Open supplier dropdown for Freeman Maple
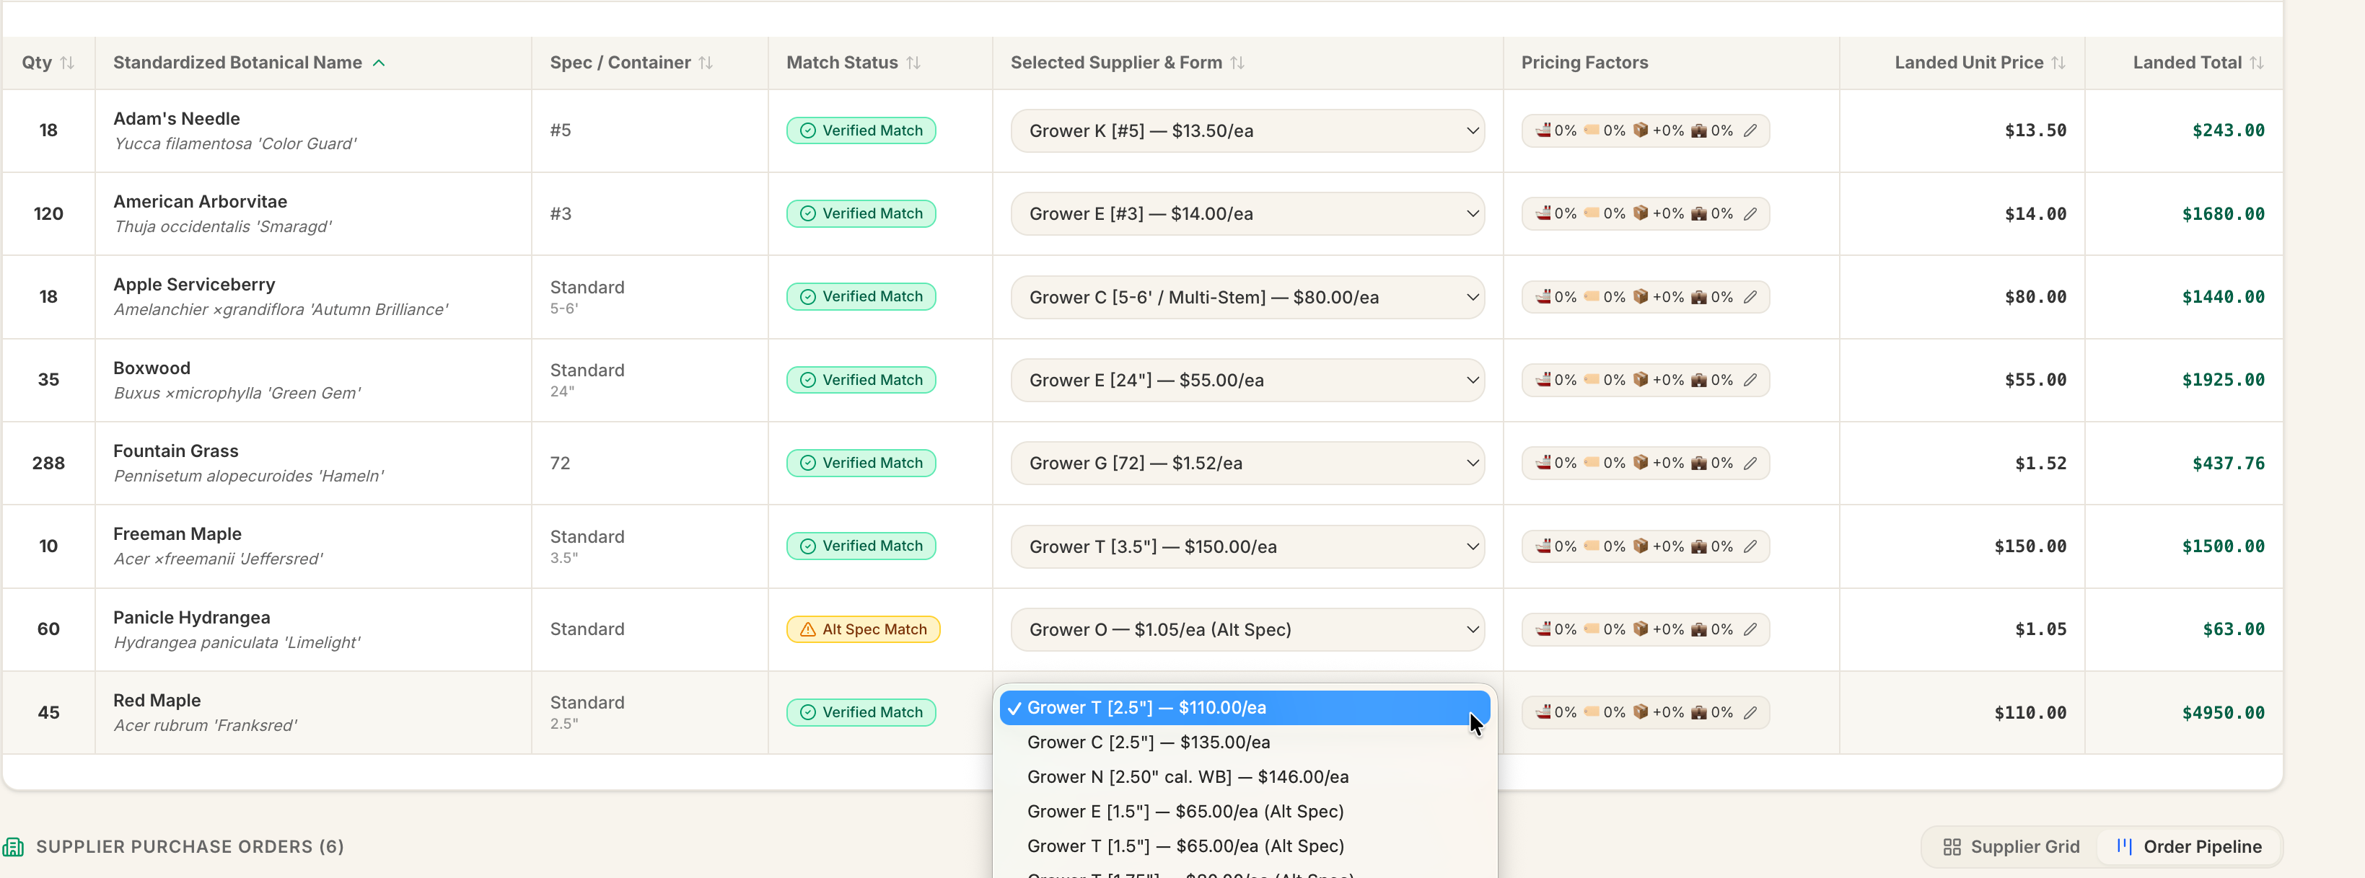Viewport: 2365px width, 878px height. (1247, 547)
